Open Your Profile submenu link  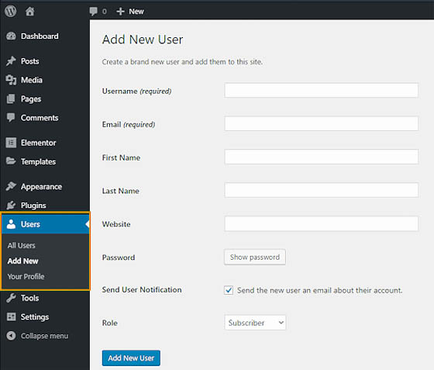[x=26, y=276]
